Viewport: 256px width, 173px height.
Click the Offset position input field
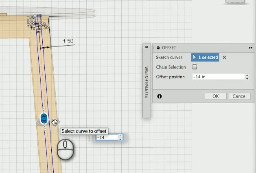click(218, 77)
